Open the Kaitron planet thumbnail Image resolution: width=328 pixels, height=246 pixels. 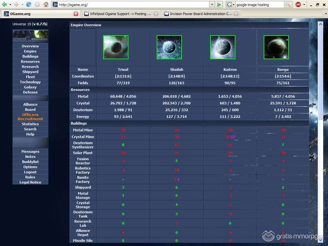coord(223,47)
